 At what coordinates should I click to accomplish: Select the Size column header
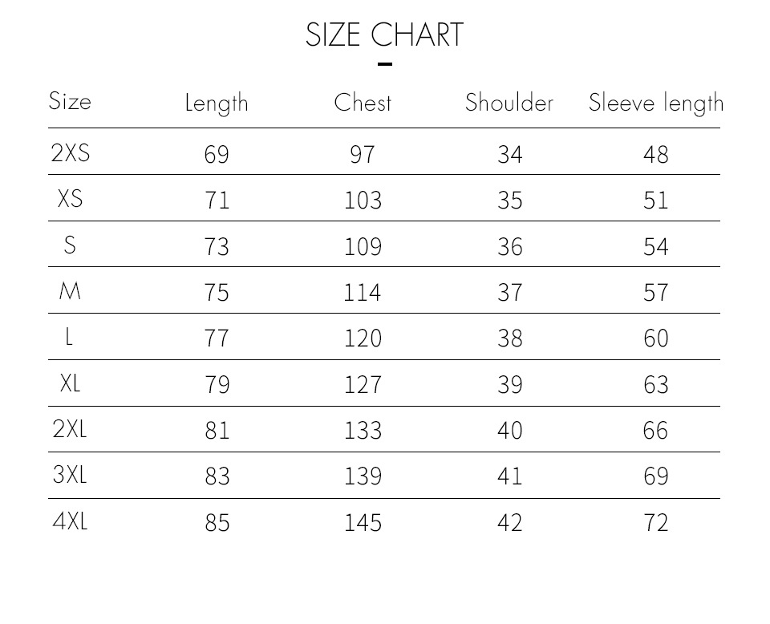(70, 101)
